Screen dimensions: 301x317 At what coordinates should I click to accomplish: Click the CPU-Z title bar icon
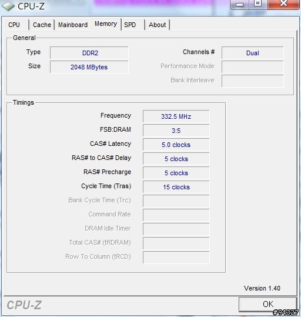pos(8,6)
